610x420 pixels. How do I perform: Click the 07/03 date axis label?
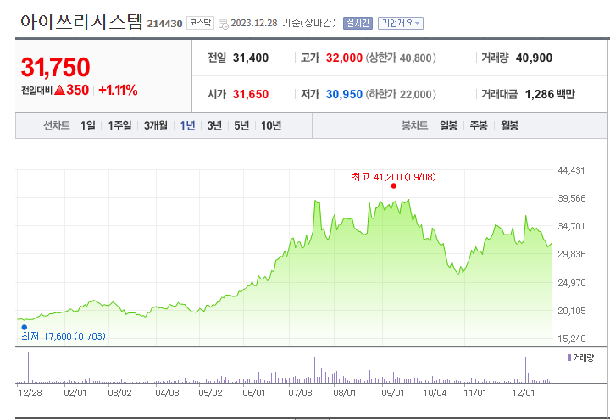tap(300, 393)
